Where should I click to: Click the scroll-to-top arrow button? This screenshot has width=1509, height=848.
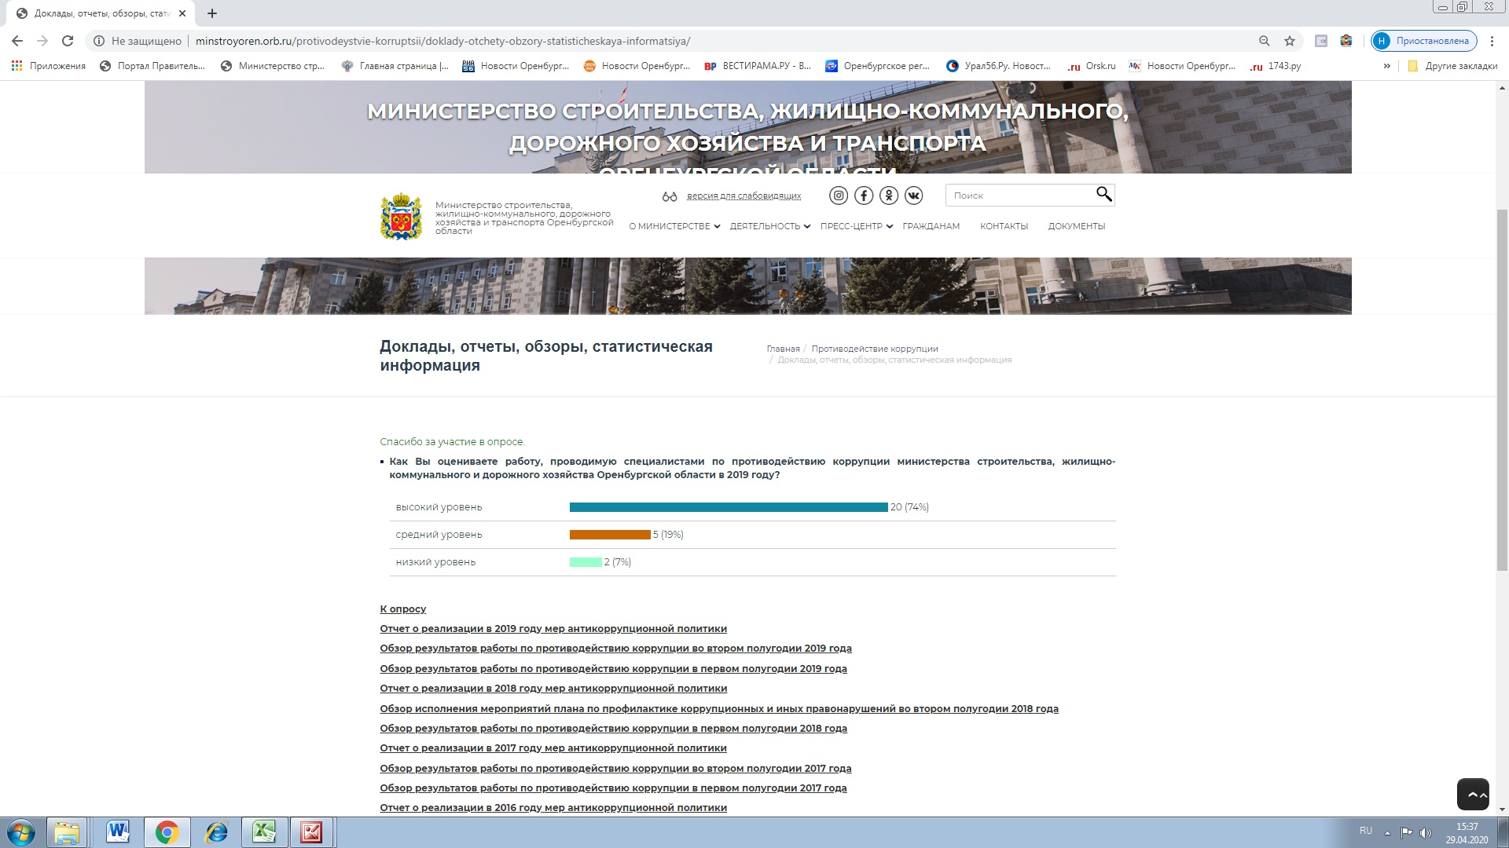(1472, 794)
